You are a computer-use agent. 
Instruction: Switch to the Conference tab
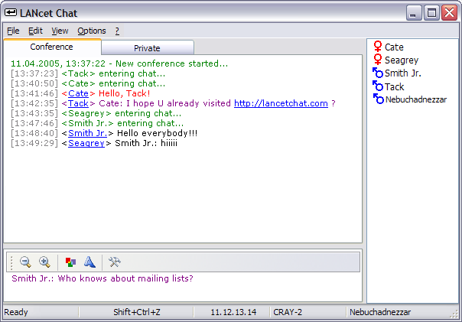click(x=51, y=47)
